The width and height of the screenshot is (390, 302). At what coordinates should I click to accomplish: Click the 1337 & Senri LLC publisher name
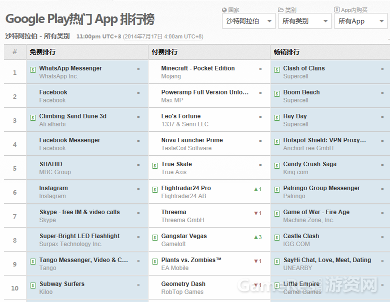(185, 124)
